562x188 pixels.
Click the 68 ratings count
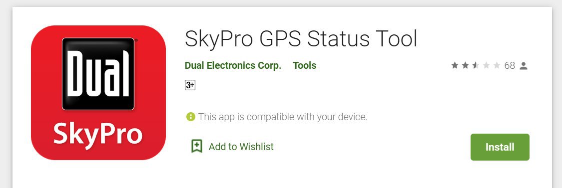510,66
